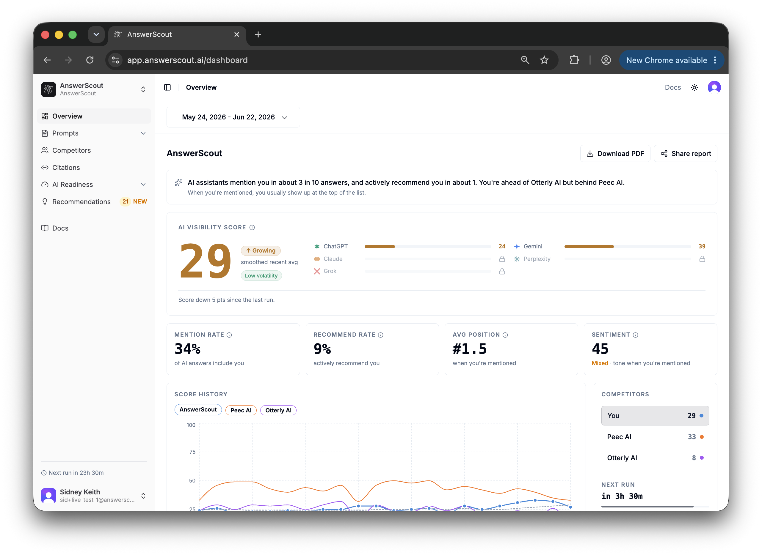Screen dimensions: 762x555
Task: Open the date range dropdown
Action: (x=233, y=117)
